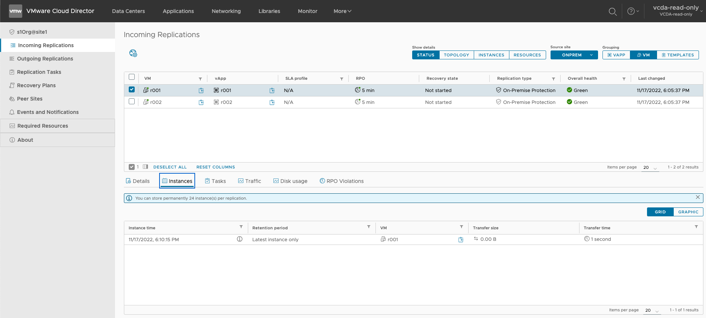The image size is (706, 318).
Task: Click the replication settings globe icon
Action: click(x=133, y=53)
